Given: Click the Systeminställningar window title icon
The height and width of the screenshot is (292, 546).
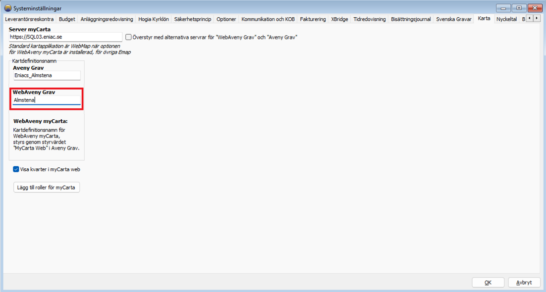Looking at the screenshot, I should [7, 8].
